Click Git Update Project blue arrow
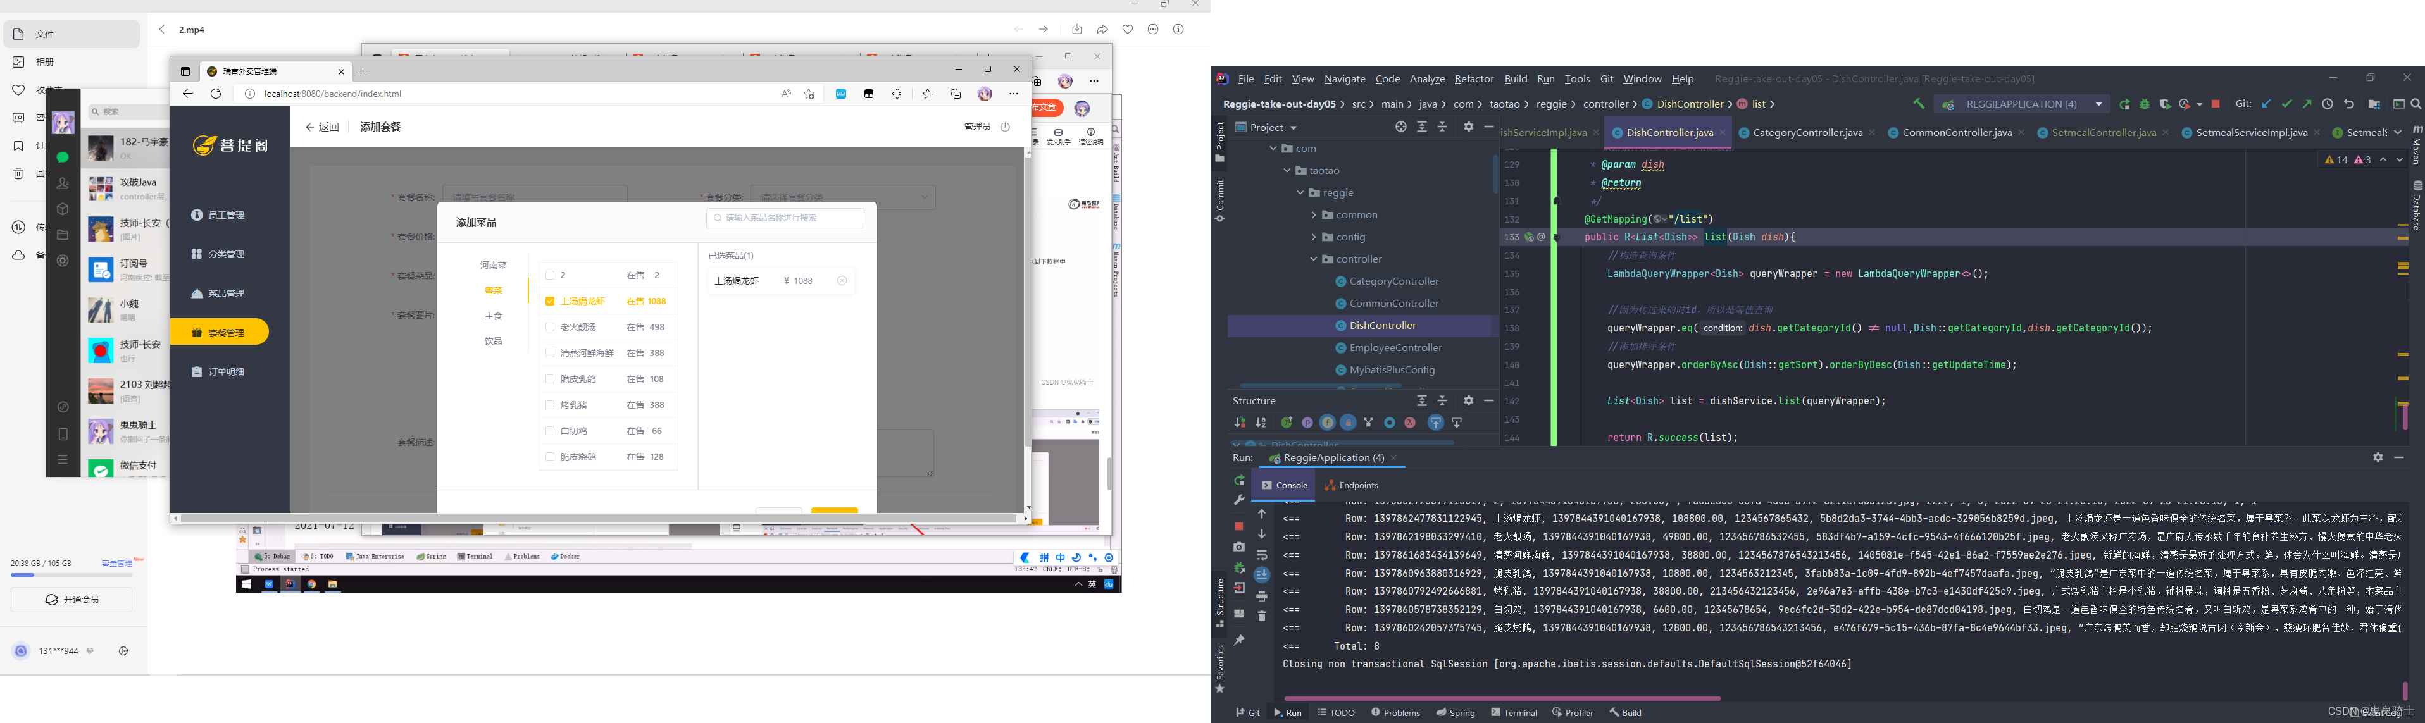This screenshot has width=2425, height=723. coord(2266,104)
